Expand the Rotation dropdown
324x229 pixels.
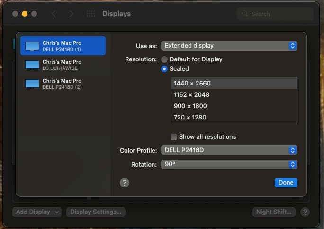tap(229, 165)
